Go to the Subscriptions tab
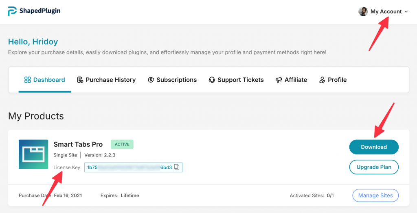The image size is (417, 213). pyautogui.click(x=172, y=80)
